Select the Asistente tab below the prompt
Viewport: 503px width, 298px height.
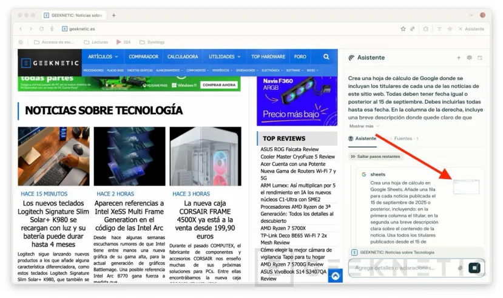click(x=362, y=138)
